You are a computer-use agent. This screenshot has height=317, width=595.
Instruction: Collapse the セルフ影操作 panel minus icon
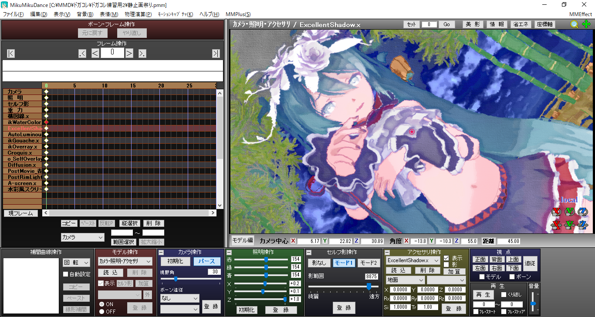(x=308, y=253)
